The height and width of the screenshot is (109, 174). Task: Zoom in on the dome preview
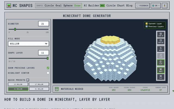click(161, 35)
